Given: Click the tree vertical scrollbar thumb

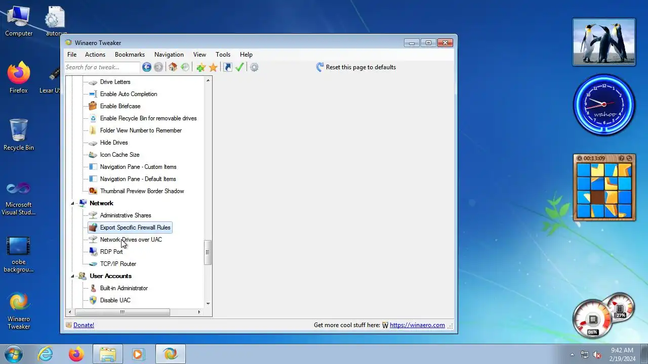Looking at the screenshot, I should pyautogui.click(x=208, y=252).
